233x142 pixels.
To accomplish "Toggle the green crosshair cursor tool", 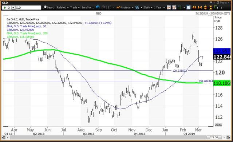I will [x=179, y=7].
